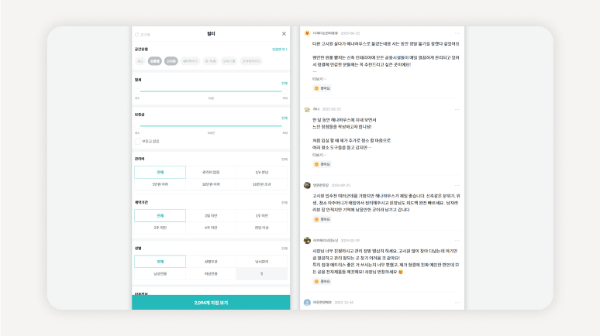Image resolution: width=600 pixels, height=336 pixels.
Task: Click the 2,094개 지점 보기 button
Action: (211, 303)
